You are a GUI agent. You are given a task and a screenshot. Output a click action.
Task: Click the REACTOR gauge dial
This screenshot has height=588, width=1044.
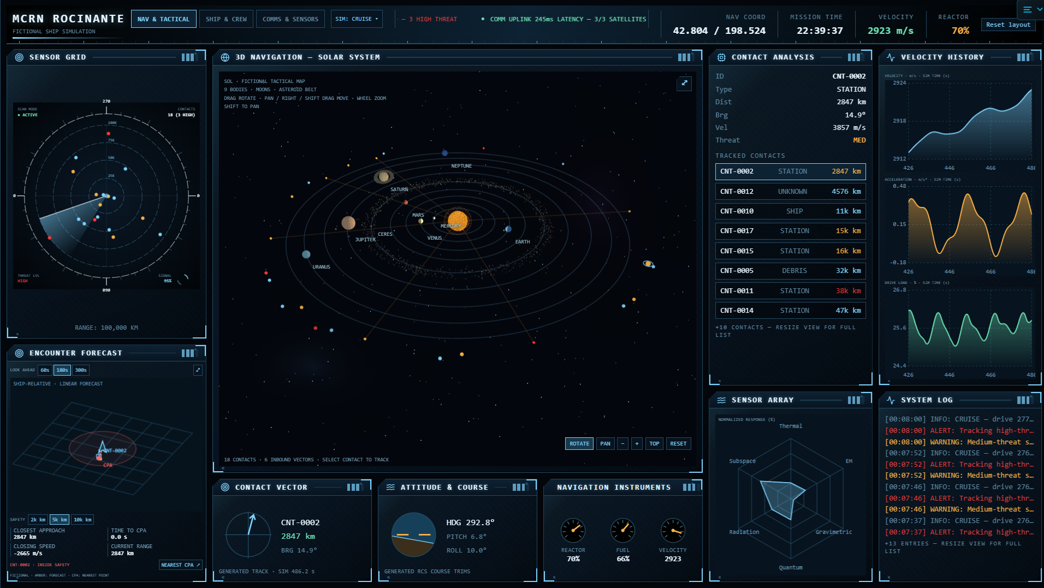coord(573,530)
